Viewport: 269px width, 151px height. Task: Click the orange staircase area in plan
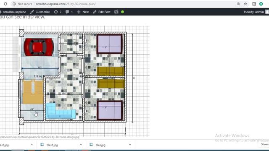click(33, 92)
